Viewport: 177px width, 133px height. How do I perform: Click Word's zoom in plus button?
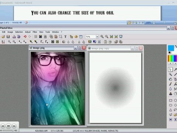point(175,23)
